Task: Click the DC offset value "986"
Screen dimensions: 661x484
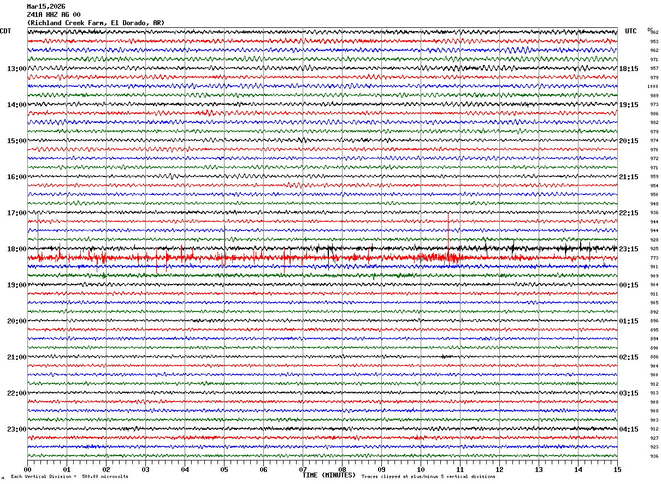Action: click(654, 114)
